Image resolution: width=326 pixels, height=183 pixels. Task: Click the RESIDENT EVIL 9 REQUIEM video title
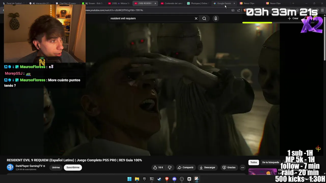(74, 160)
